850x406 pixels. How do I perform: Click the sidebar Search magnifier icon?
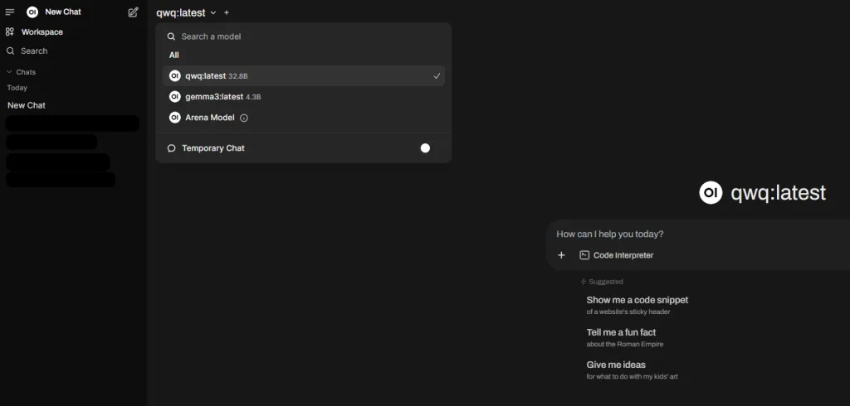[x=10, y=51]
